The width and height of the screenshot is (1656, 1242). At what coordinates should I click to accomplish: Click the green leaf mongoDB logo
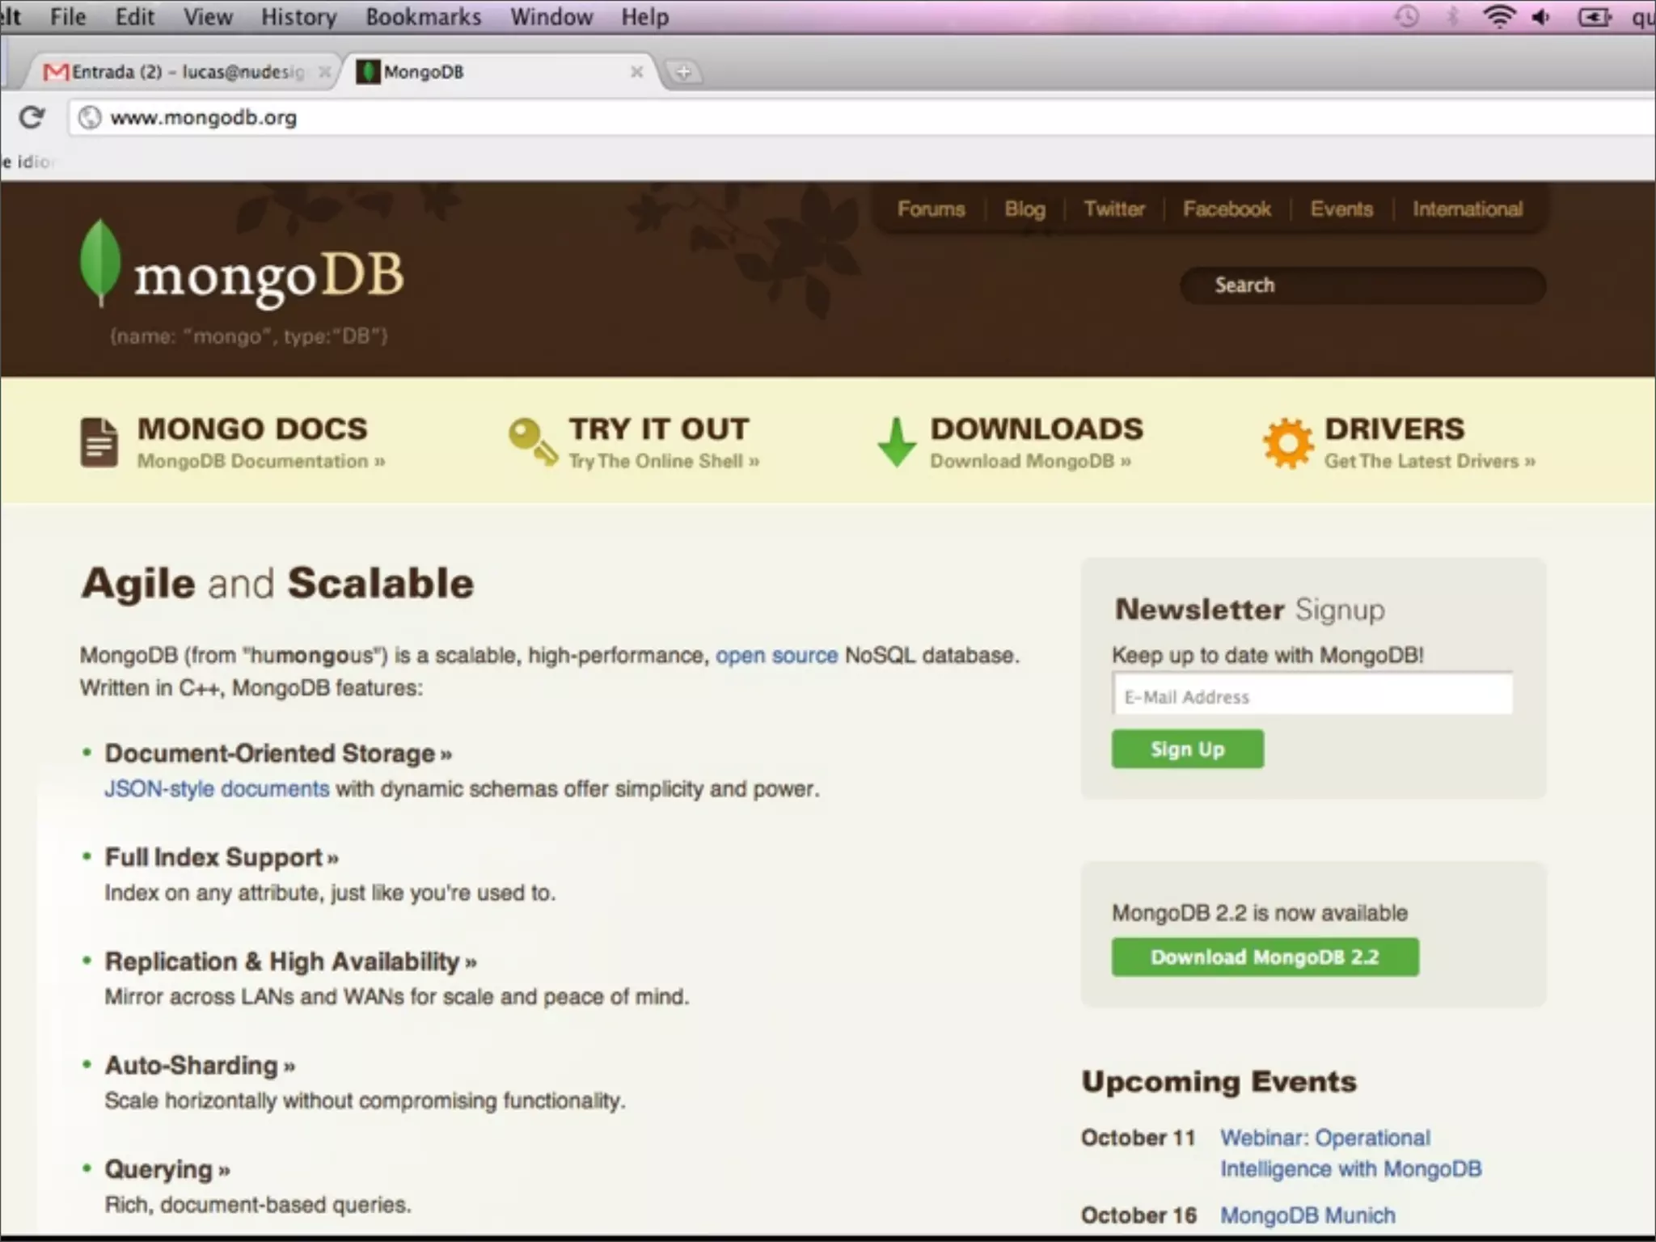[100, 263]
